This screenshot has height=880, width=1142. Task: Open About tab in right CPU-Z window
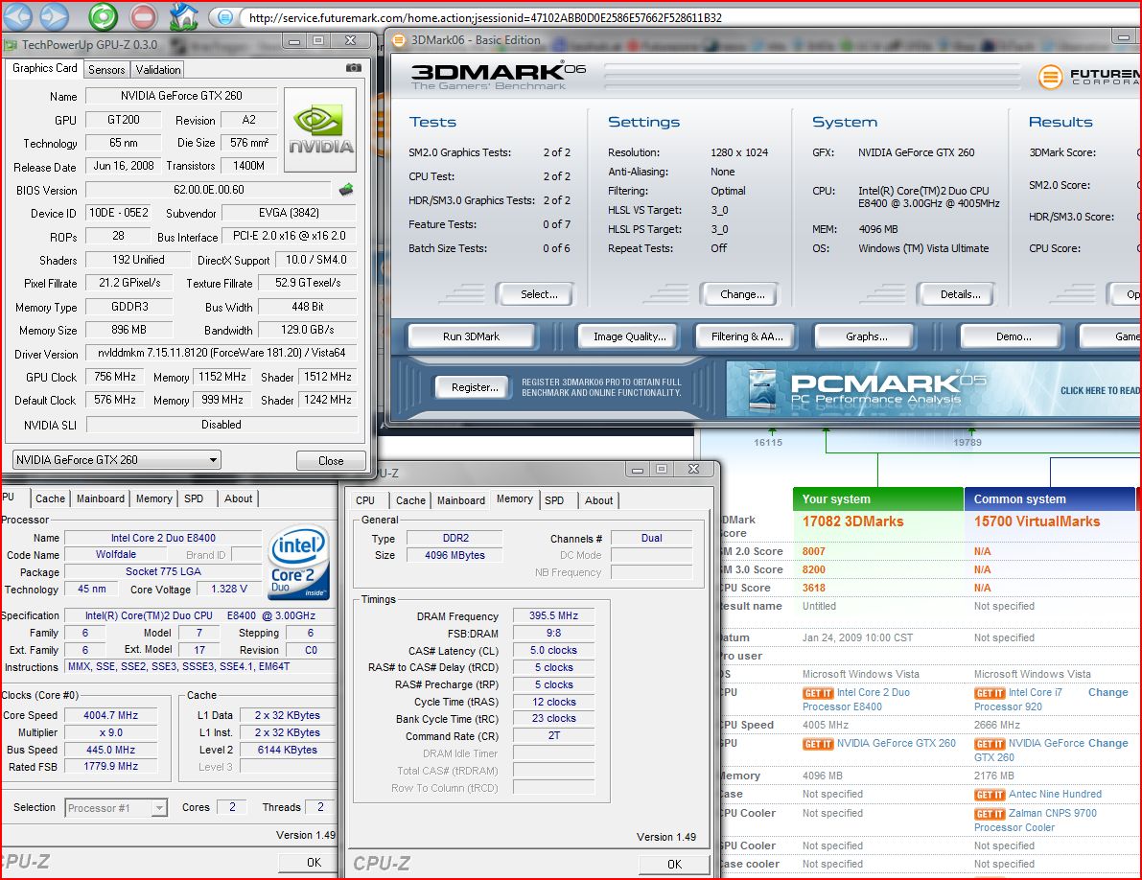[x=598, y=500]
